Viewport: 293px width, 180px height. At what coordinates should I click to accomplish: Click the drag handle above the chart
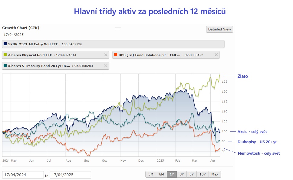click(118, 28)
